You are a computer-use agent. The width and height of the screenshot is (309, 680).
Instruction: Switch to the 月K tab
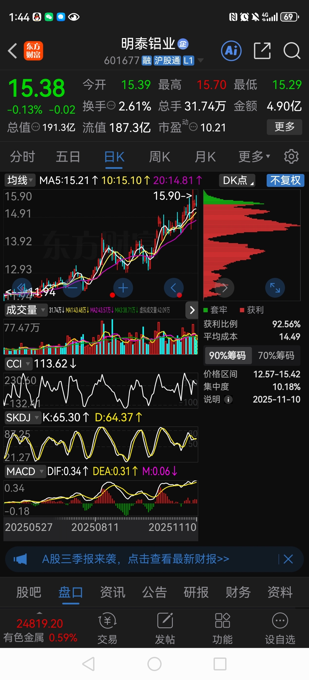205,157
